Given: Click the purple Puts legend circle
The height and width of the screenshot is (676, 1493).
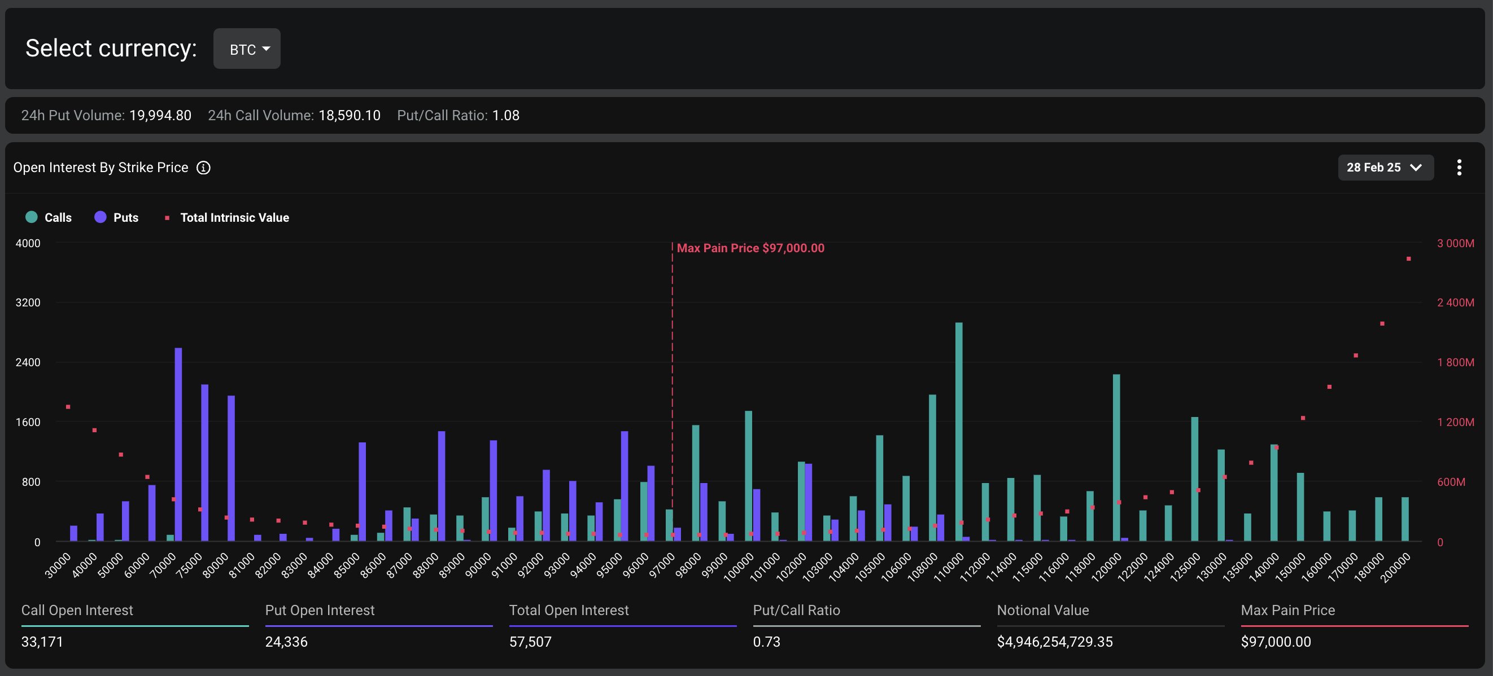Looking at the screenshot, I should pos(101,217).
